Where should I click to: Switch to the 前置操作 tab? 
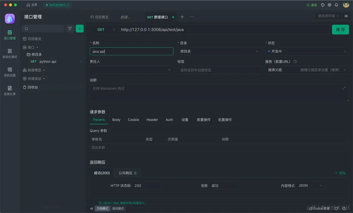tap(204, 120)
